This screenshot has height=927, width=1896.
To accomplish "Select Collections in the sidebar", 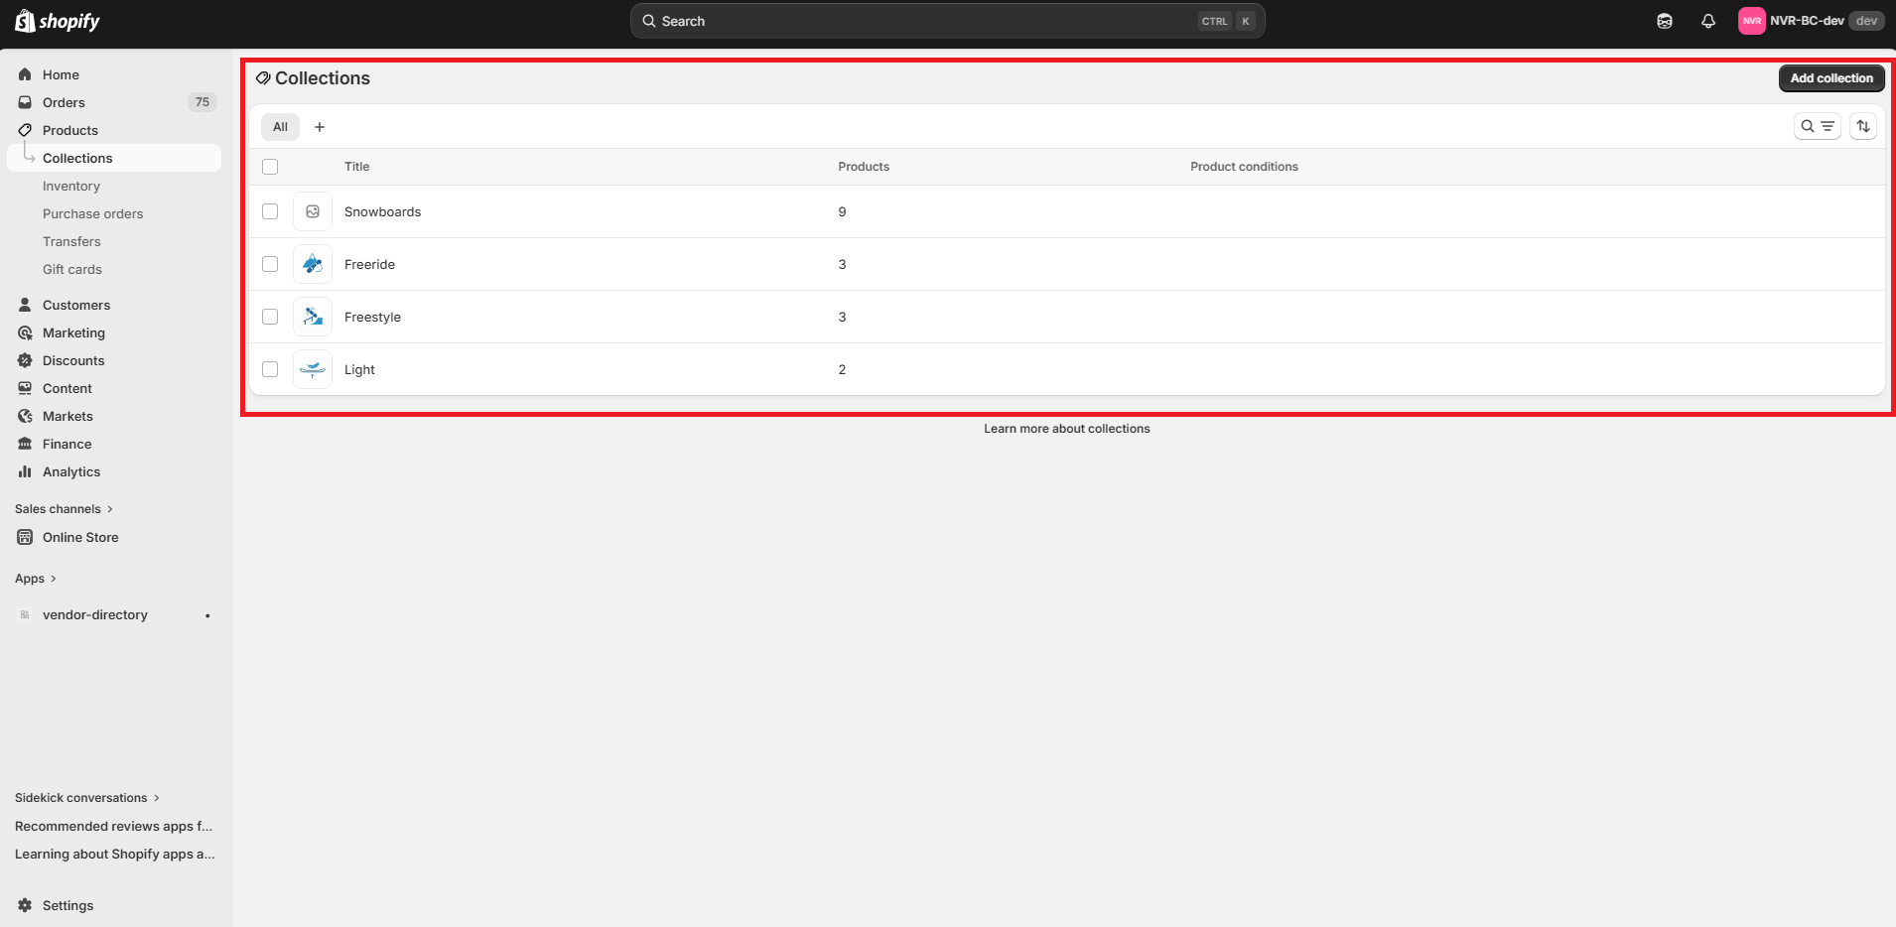I will coord(114,158).
